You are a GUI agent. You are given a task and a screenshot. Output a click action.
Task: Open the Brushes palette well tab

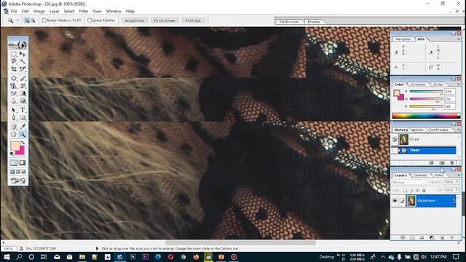click(x=314, y=22)
